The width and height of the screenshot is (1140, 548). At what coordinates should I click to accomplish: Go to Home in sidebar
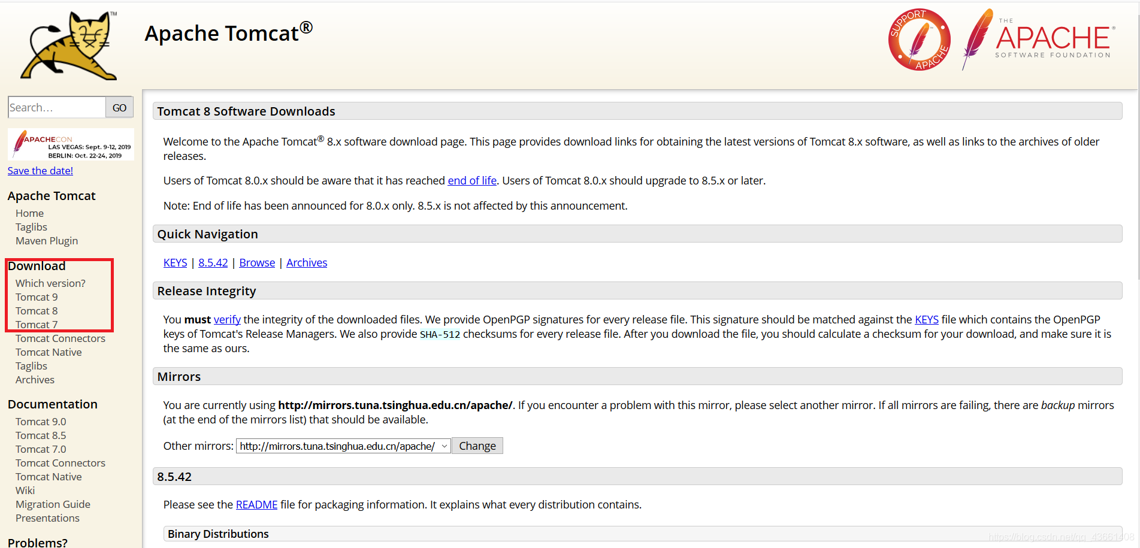(x=29, y=213)
